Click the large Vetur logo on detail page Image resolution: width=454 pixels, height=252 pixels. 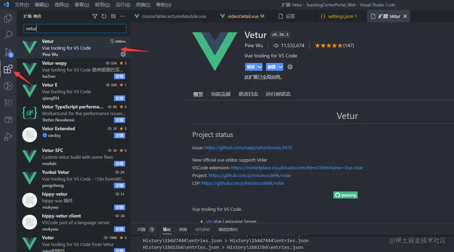tap(215, 51)
